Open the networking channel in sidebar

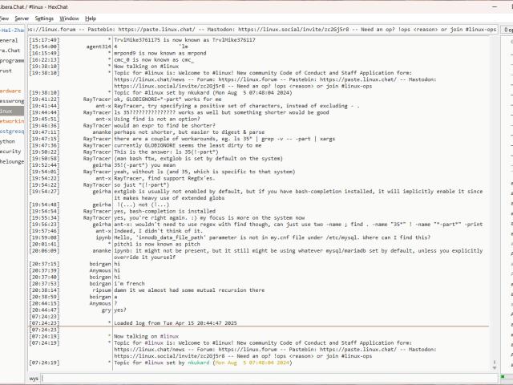(12, 120)
